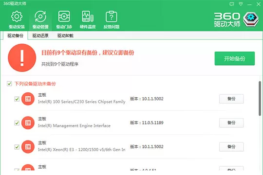Click 备份 for Management Engine Interface
Screen dimensions: 263x175
(x=231, y=123)
